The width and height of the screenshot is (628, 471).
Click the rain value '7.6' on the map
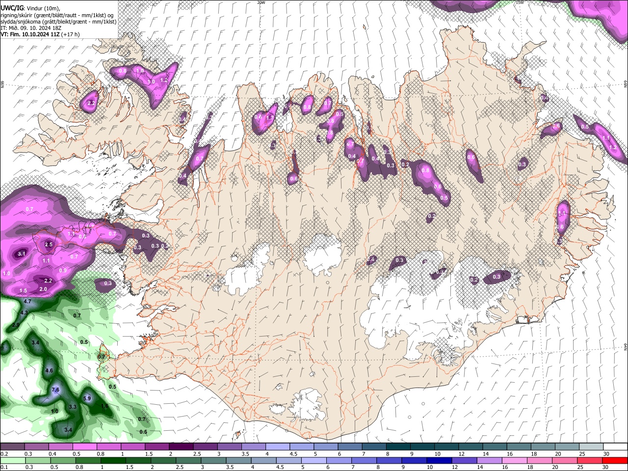(55, 390)
